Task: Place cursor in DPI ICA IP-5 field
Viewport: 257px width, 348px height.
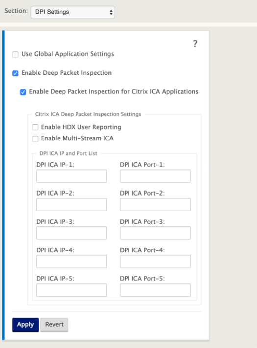Action: pyautogui.click(x=71, y=290)
